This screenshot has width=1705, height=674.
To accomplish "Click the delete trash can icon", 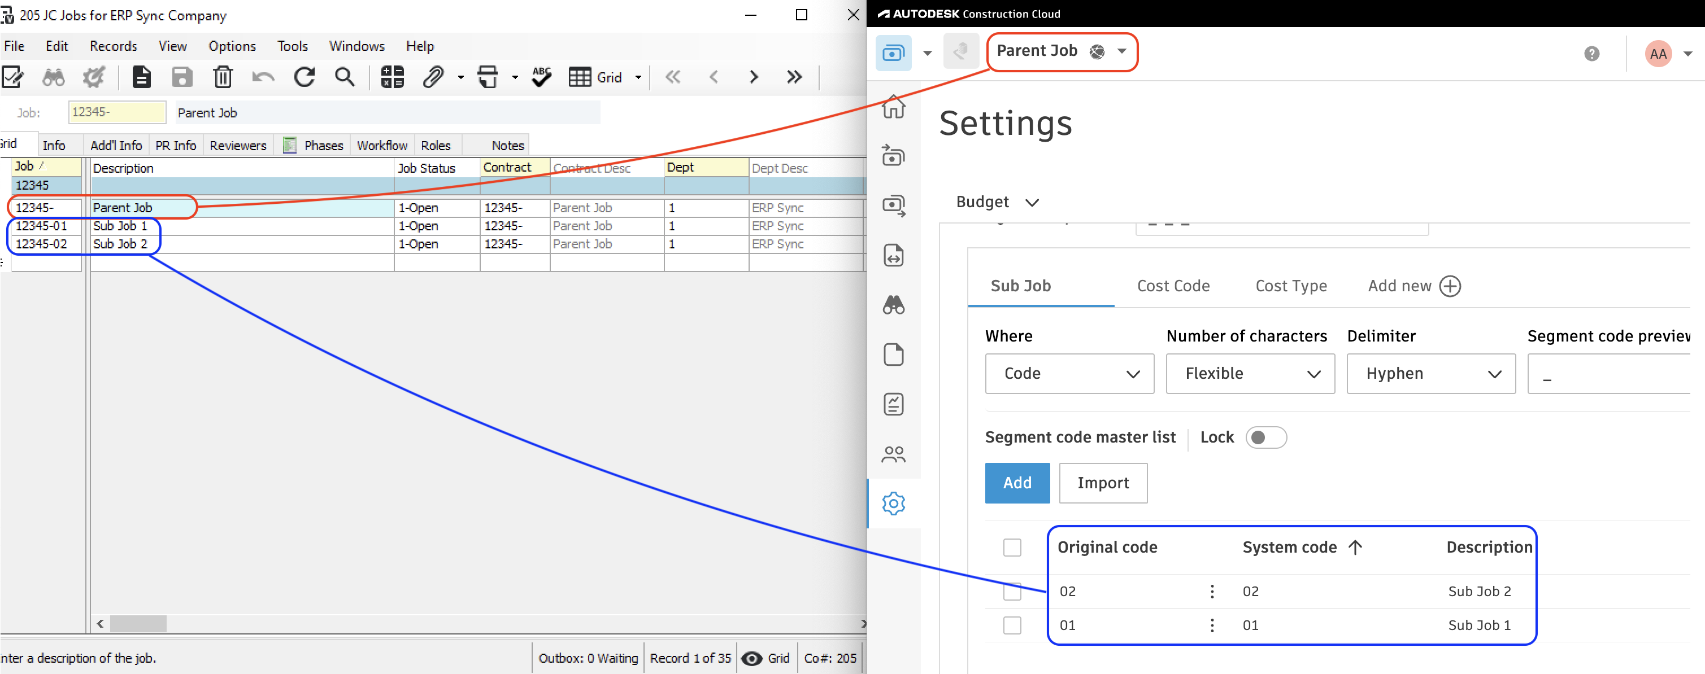I will coord(223,77).
